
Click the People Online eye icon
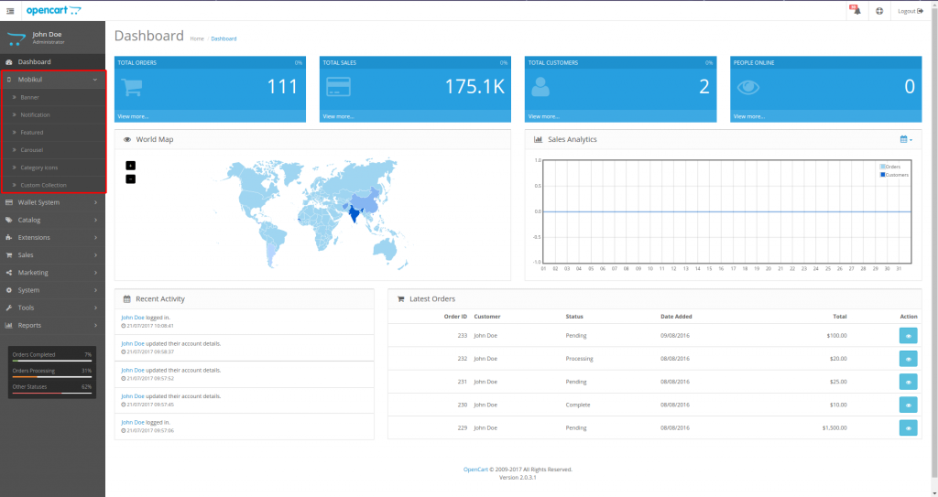(747, 87)
